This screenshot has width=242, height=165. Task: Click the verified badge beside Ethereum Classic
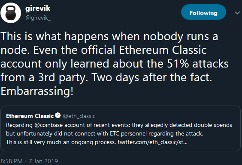tap(58, 115)
